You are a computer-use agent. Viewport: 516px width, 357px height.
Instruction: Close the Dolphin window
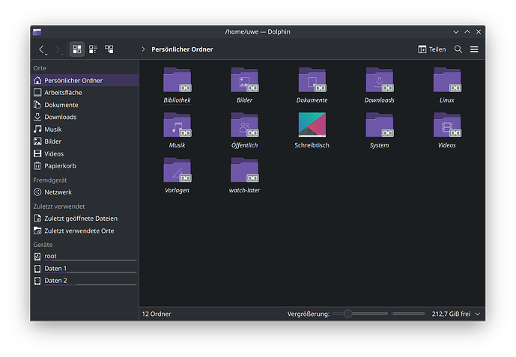[x=479, y=32]
